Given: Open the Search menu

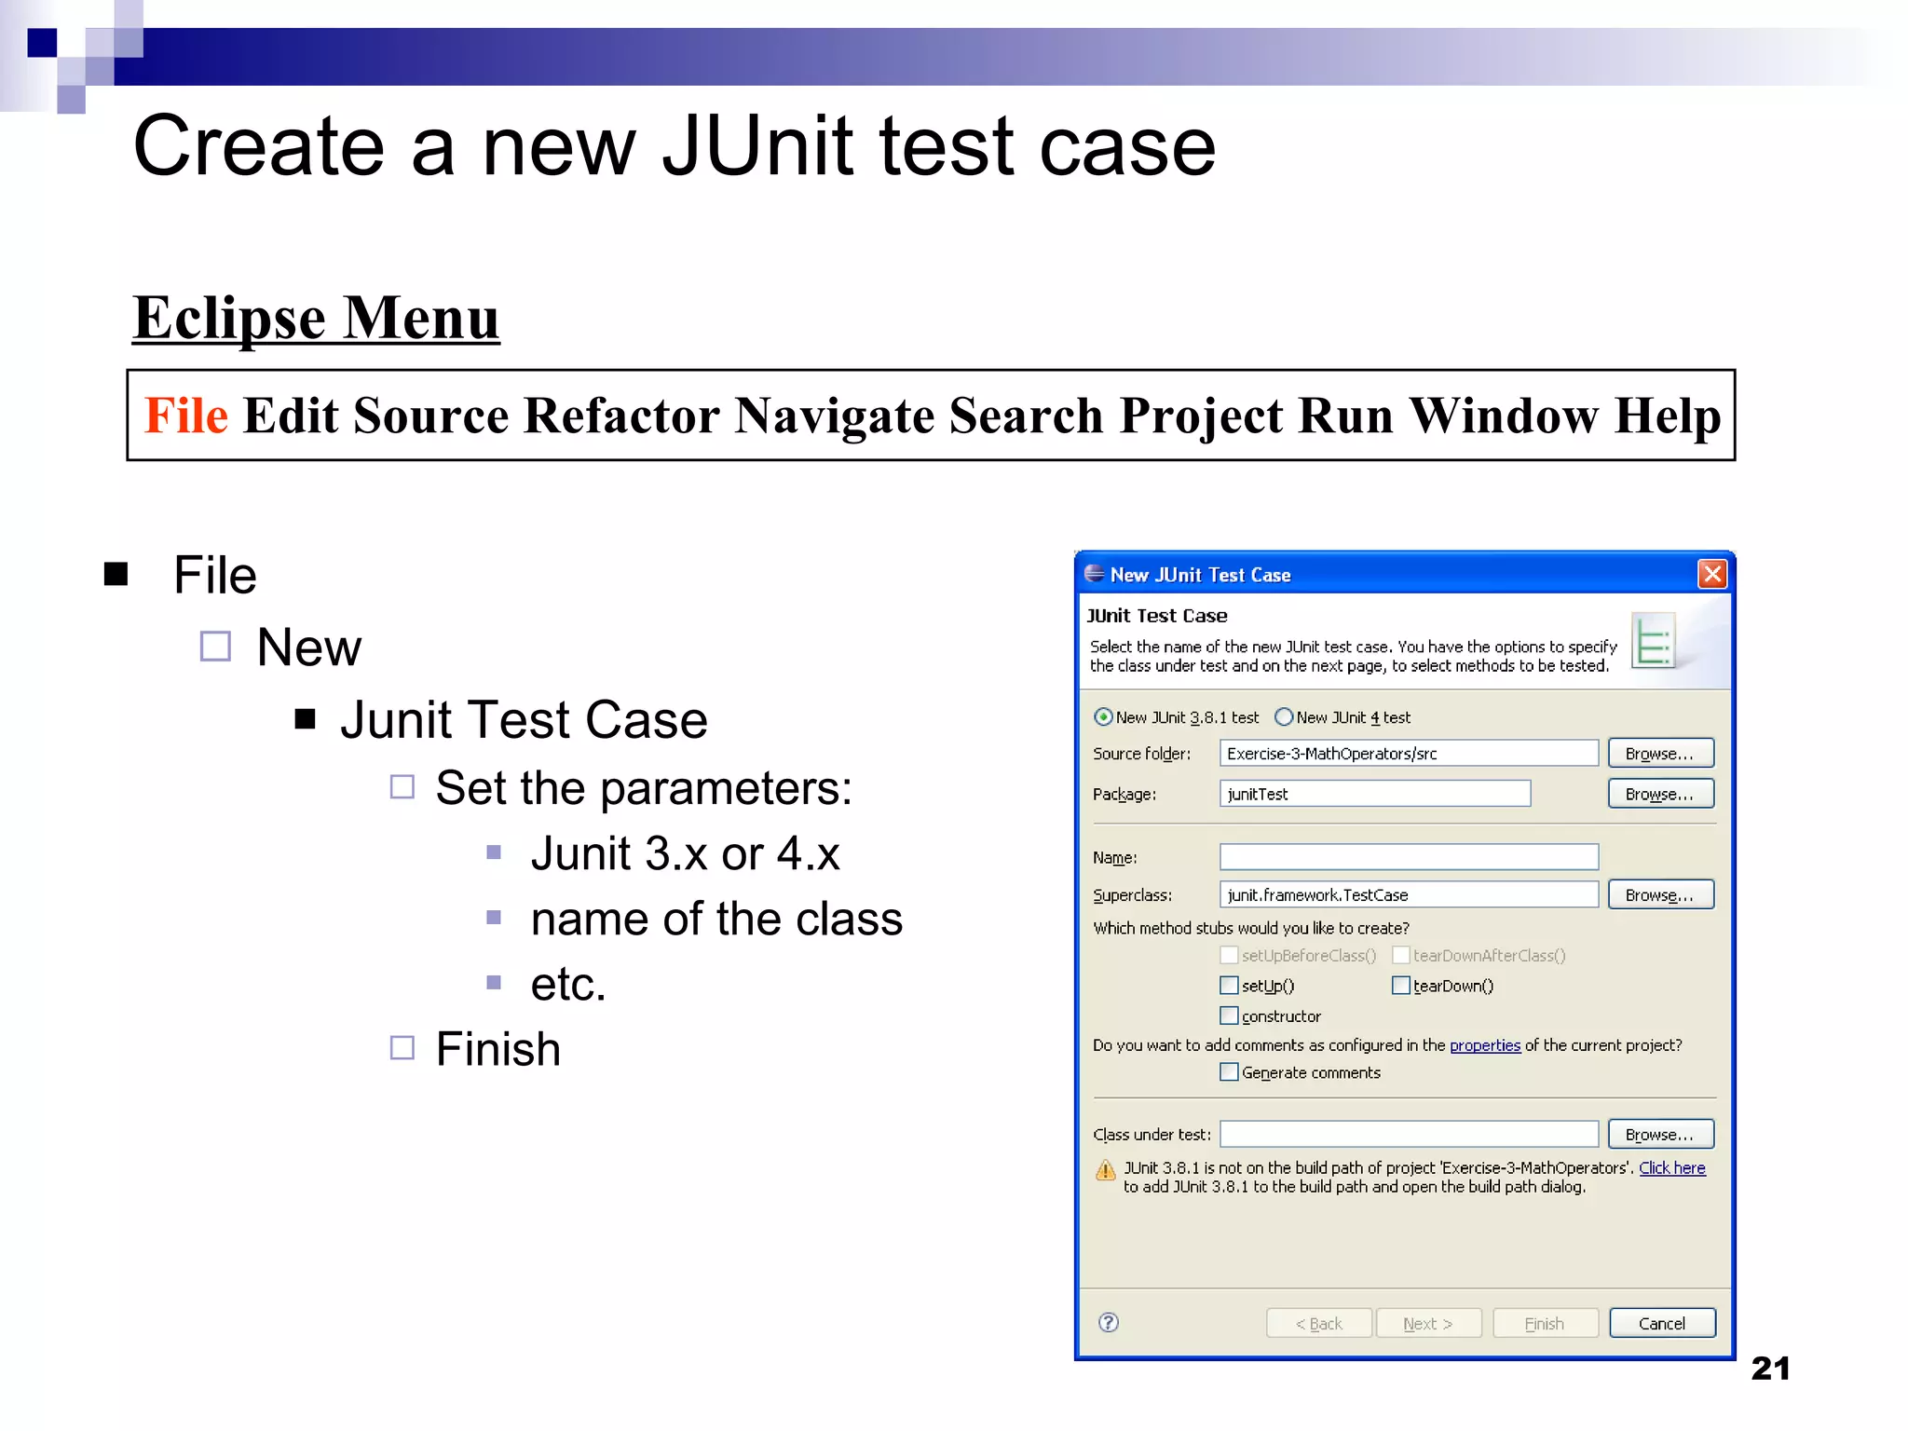Looking at the screenshot, I should pyautogui.click(x=1027, y=416).
